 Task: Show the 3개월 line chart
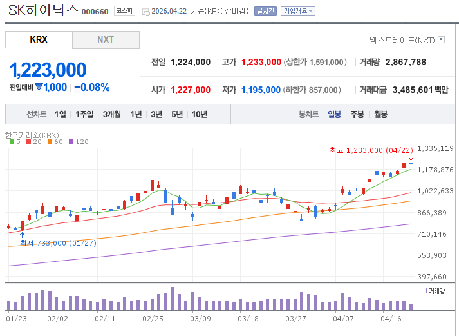point(111,114)
